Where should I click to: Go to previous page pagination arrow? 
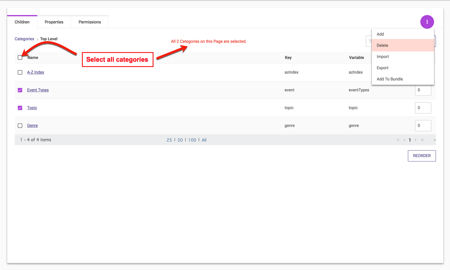pos(404,140)
